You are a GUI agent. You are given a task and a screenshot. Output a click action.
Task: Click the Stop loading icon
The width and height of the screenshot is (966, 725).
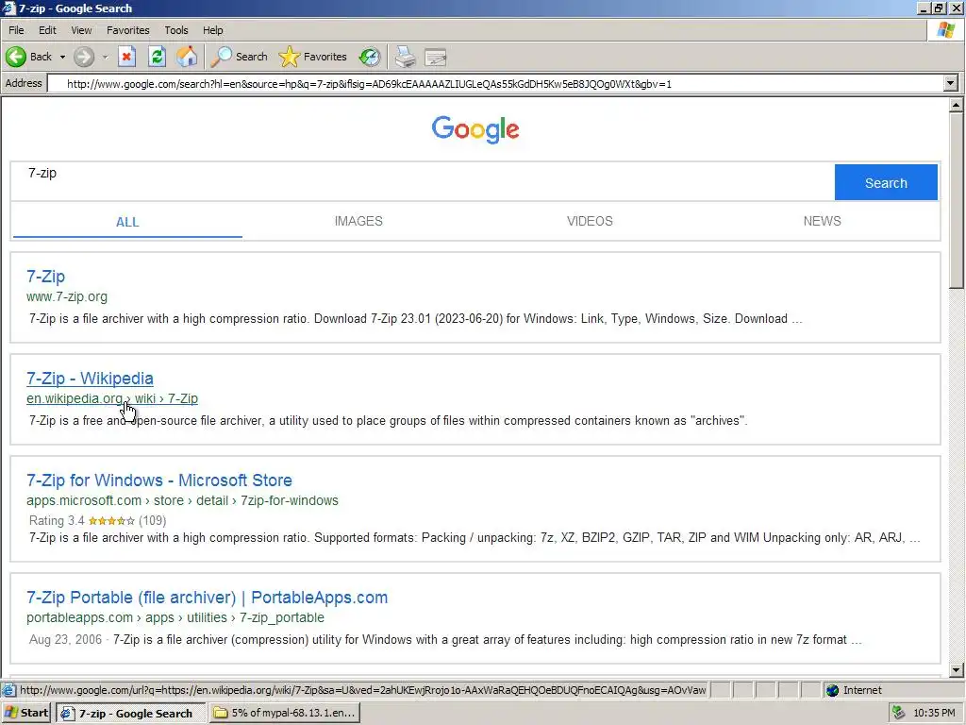[127, 57]
